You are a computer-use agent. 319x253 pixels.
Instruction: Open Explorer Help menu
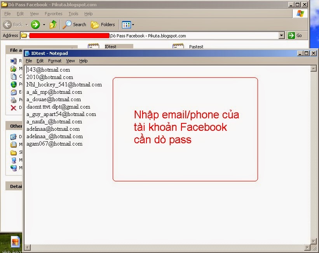click(88, 14)
